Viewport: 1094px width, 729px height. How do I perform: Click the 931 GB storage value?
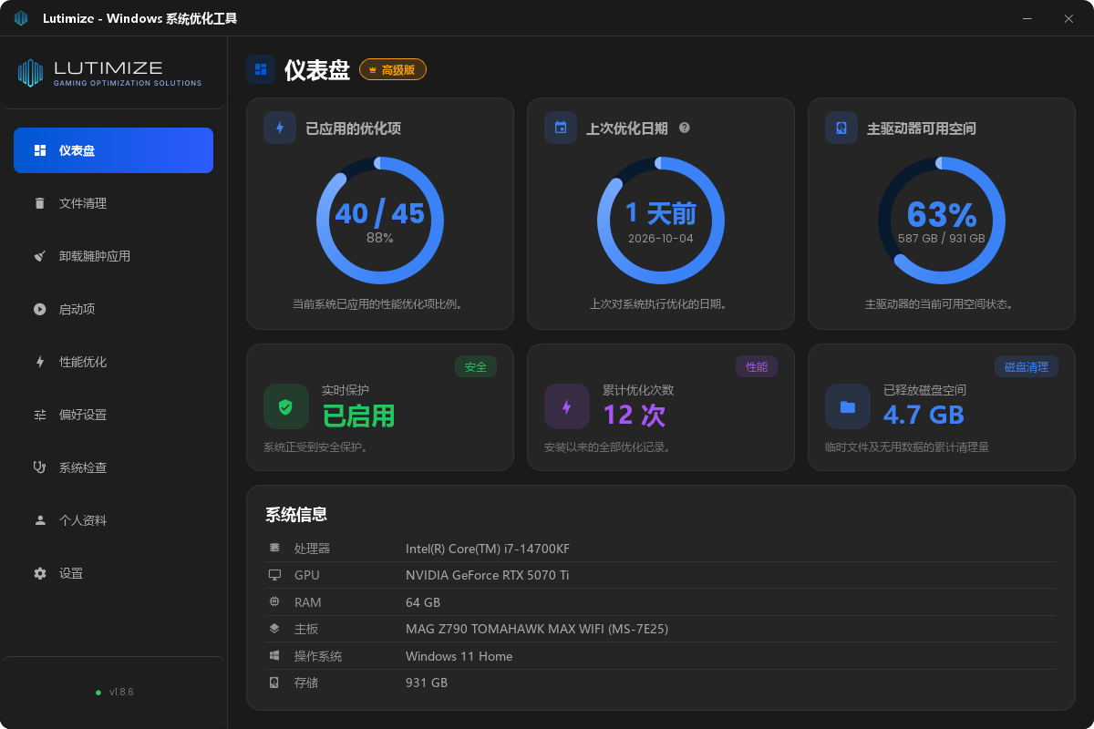427,683
